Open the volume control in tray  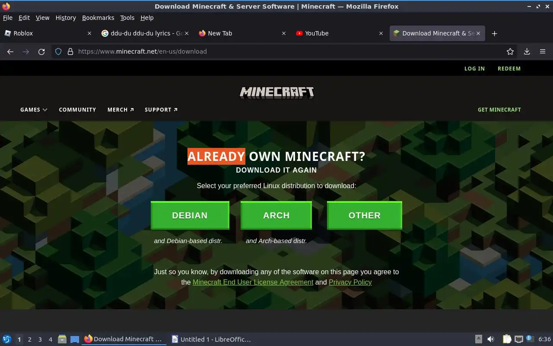491,339
